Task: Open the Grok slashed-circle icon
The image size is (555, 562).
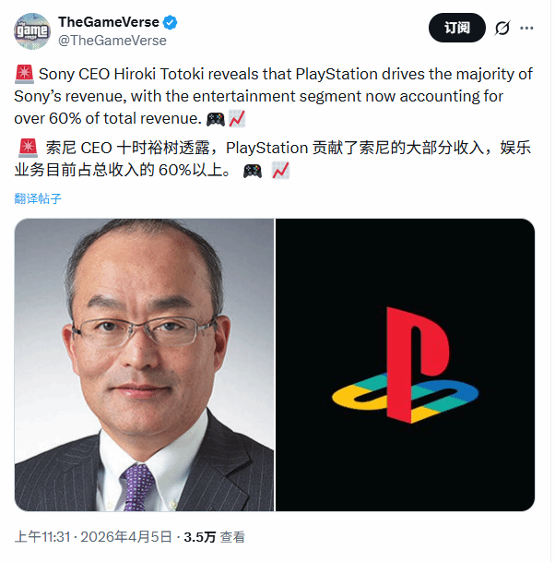Action: tap(502, 28)
